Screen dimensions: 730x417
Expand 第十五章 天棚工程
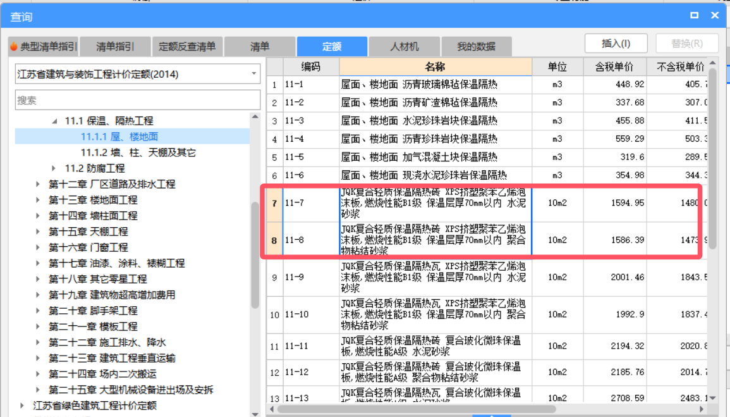coord(38,232)
